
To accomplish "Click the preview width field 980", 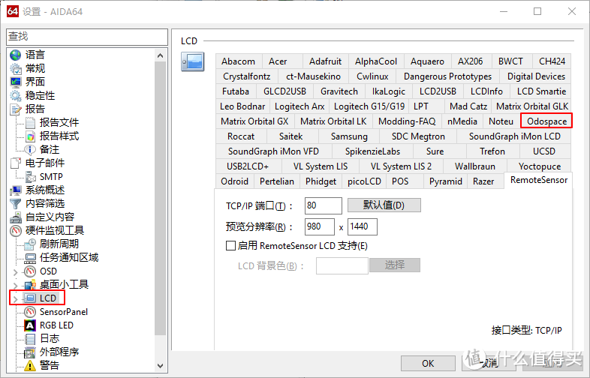I will pyautogui.click(x=320, y=226).
